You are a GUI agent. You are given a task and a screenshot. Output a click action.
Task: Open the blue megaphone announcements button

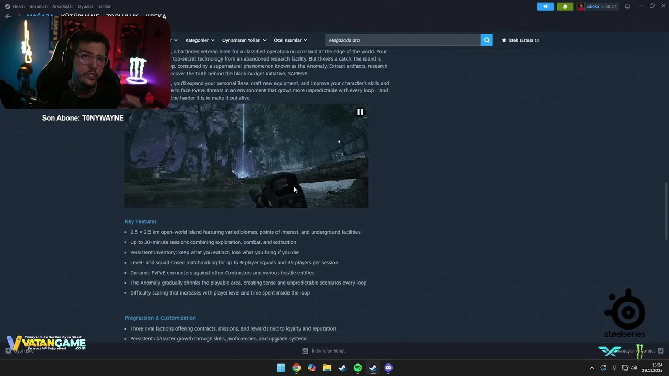(546, 6)
